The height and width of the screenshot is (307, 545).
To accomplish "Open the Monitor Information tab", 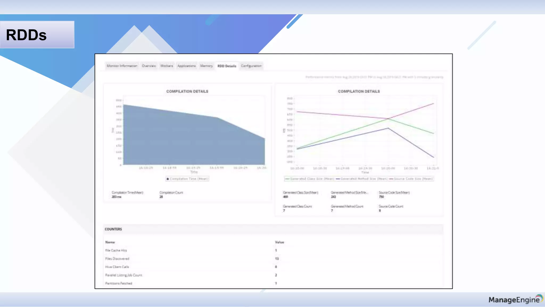I will [122, 66].
